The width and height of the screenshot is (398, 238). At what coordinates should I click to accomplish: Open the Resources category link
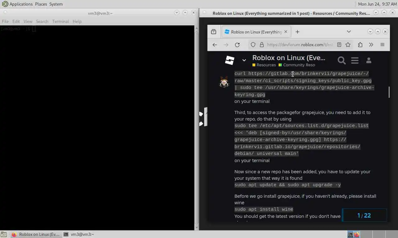point(264,65)
